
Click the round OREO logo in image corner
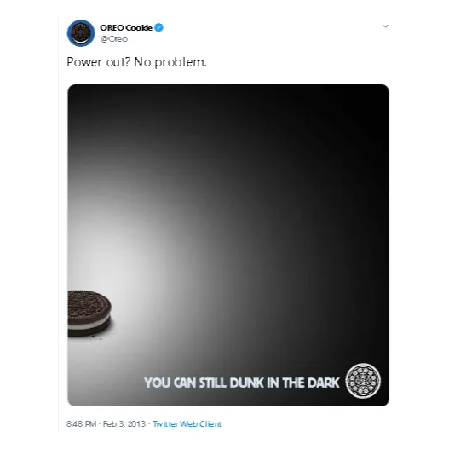[x=363, y=382]
